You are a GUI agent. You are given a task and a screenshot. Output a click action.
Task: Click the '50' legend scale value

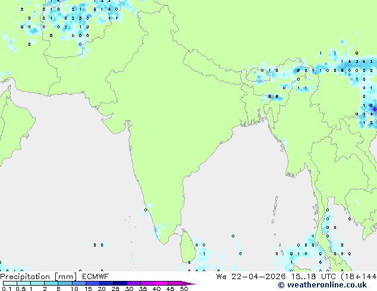[x=184, y=289]
